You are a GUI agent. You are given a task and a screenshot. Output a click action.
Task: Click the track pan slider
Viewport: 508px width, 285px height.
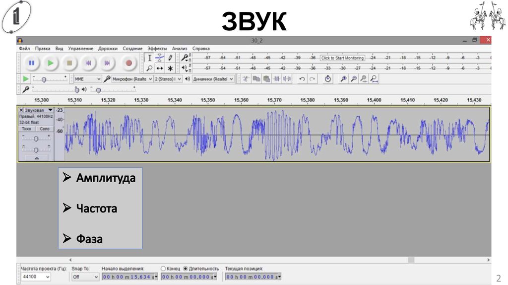pos(36,149)
